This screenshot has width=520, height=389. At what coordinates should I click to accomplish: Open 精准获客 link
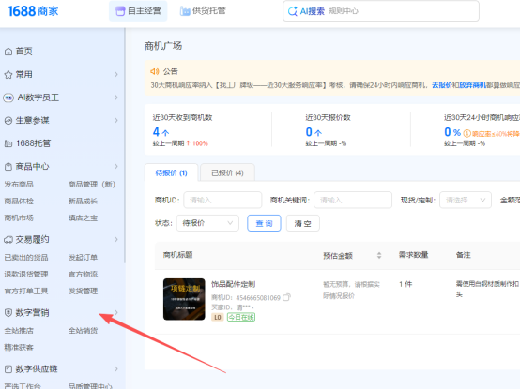tap(19, 347)
